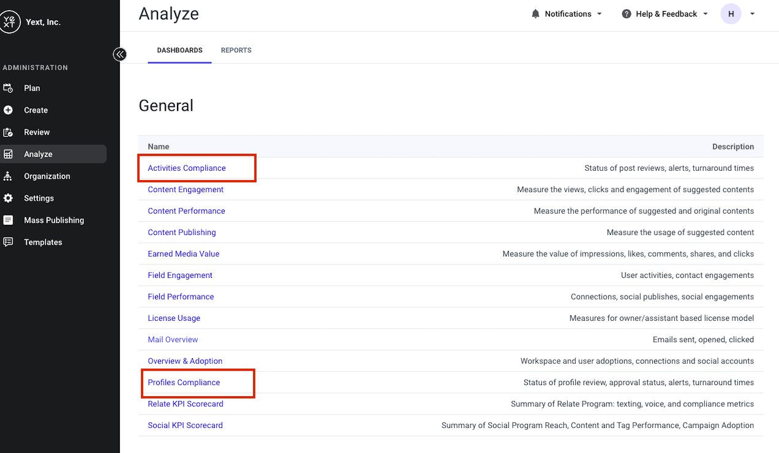This screenshot has height=453, width=779.
Task: Open the user account dropdown arrow
Action: click(x=753, y=13)
